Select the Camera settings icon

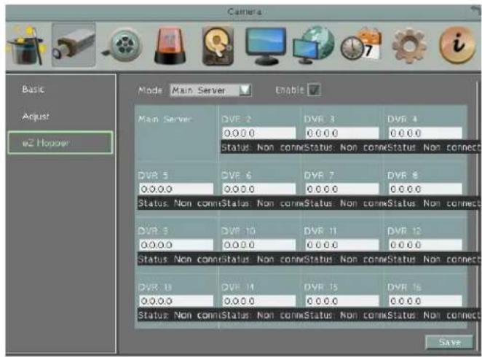[74, 45]
